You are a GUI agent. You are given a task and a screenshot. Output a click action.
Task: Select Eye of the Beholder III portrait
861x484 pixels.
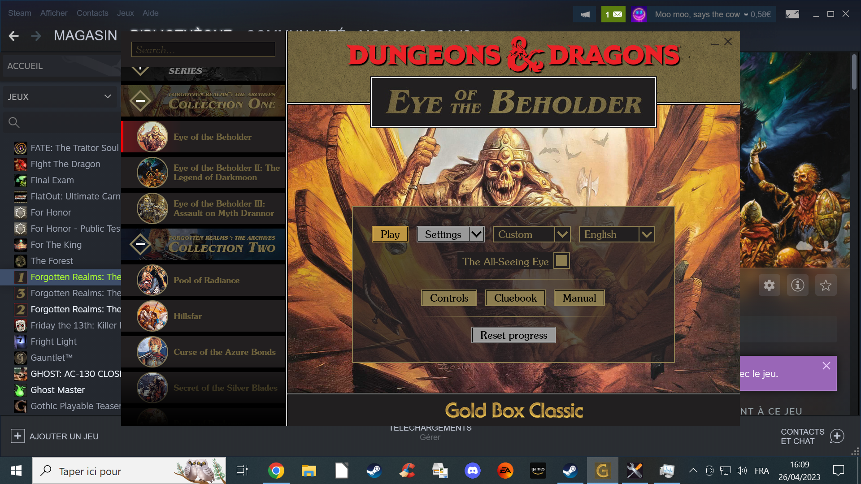[x=152, y=208]
